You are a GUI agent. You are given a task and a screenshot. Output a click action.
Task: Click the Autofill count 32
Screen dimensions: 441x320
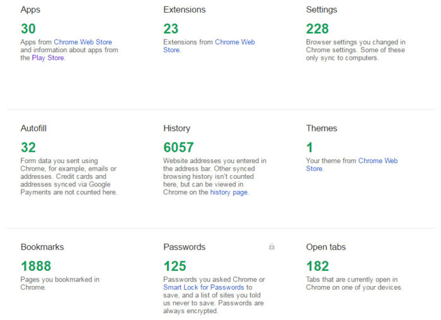click(x=28, y=147)
